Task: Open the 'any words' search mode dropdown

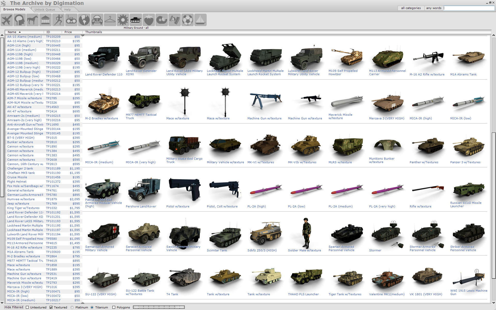Action: (434, 8)
